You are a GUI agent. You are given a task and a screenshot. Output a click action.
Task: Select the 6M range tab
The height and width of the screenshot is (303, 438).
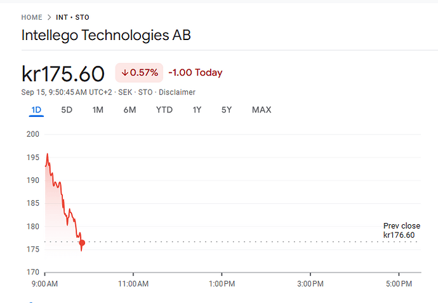click(x=129, y=110)
